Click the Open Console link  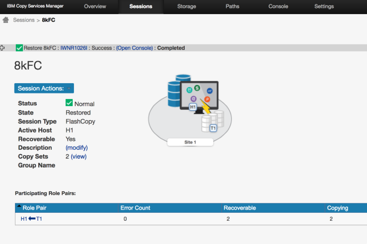pyautogui.click(x=135, y=48)
